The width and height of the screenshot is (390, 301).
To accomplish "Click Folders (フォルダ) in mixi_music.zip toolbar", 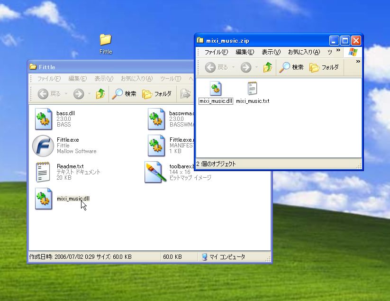I will click(x=324, y=67).
